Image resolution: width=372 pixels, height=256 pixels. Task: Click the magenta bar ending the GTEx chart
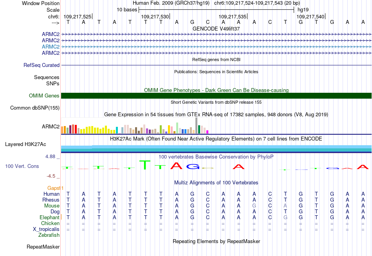click(208, 132)
